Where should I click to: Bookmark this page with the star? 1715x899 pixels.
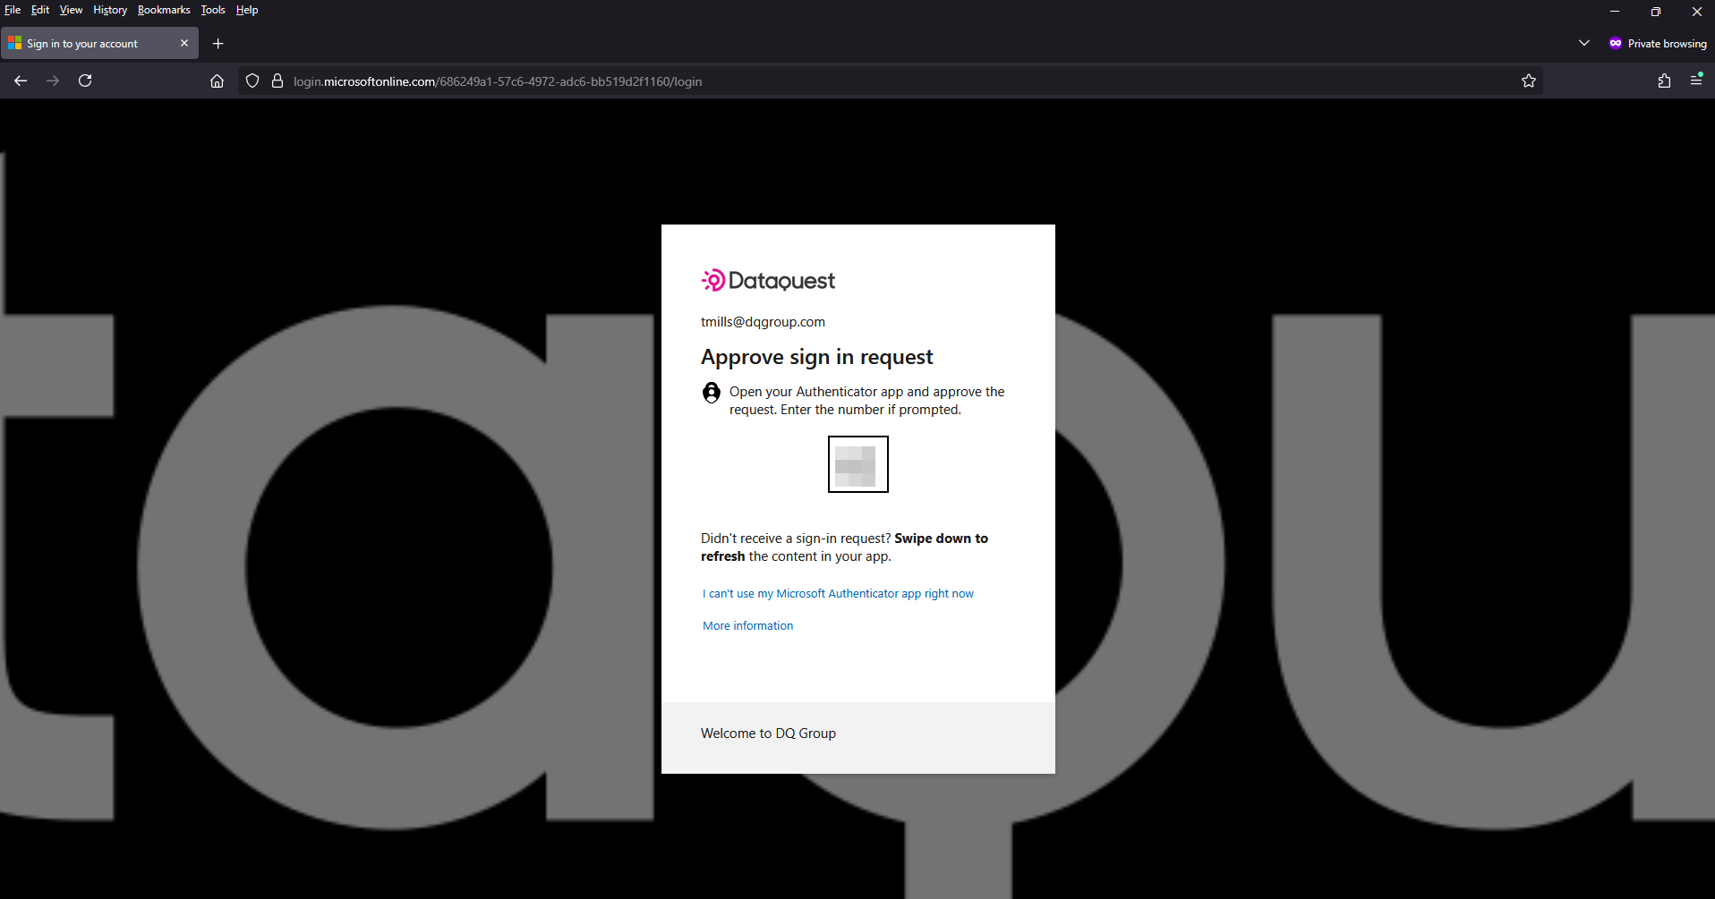1529,81
